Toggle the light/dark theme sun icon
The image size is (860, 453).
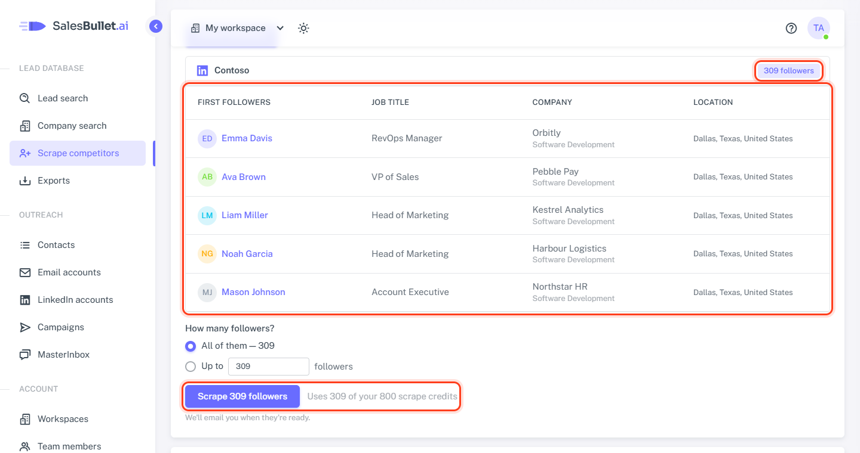(303, 28)
